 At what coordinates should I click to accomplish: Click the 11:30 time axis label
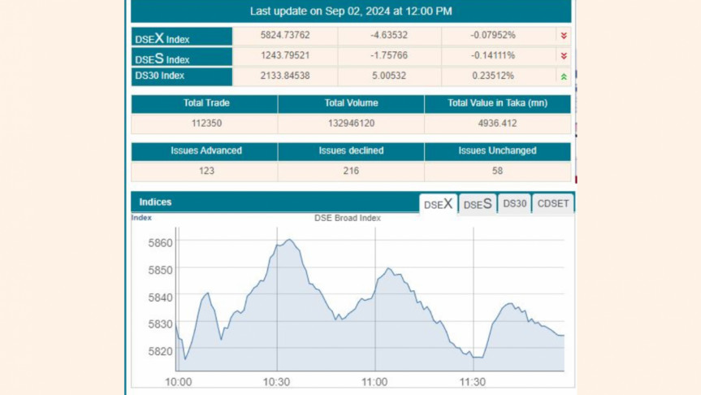(x=473, y=383)
